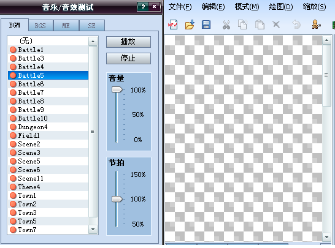Click the 音量 volume slider handle

[x=117, y=89]
